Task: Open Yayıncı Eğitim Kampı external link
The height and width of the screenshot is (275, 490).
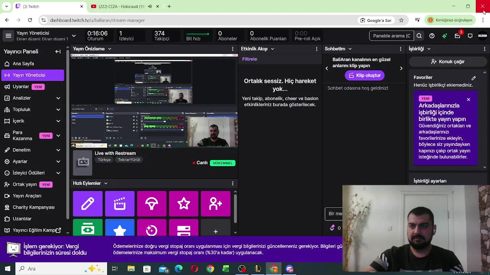Action: (x=33, y=230)
